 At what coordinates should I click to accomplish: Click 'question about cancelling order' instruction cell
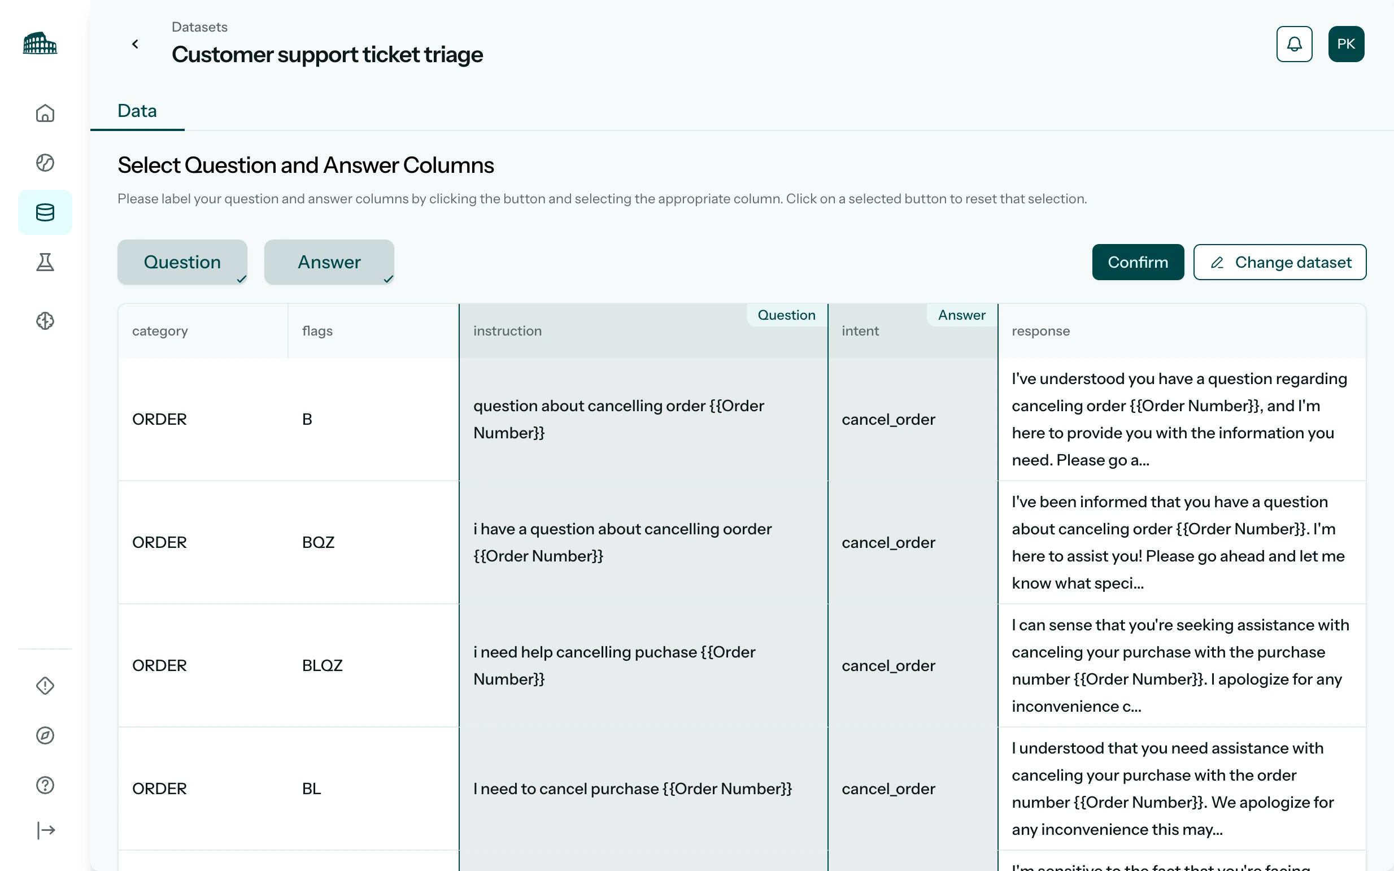tap(643, 419)
